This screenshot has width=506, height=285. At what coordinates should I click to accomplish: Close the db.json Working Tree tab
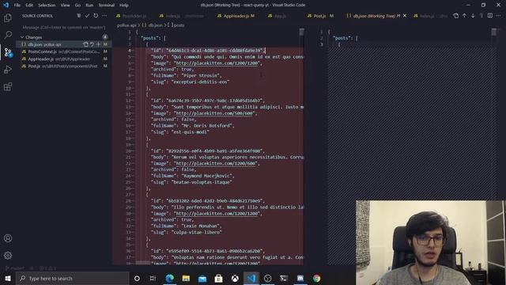click(x=405, y=16)
